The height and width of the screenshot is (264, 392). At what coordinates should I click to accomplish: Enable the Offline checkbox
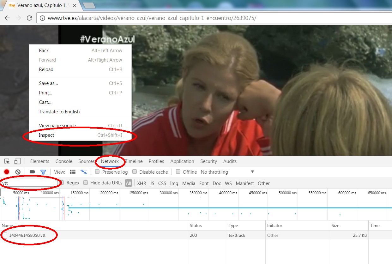coord(178,172)
